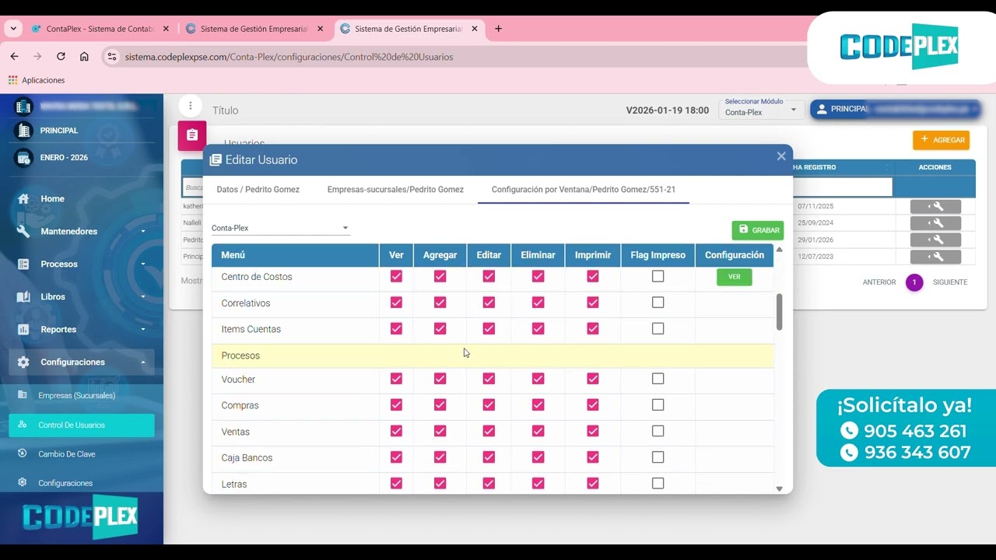Click the permissions table scroll-up arrow
Viewport: 996px width, 560px height.
pos(779,250)
